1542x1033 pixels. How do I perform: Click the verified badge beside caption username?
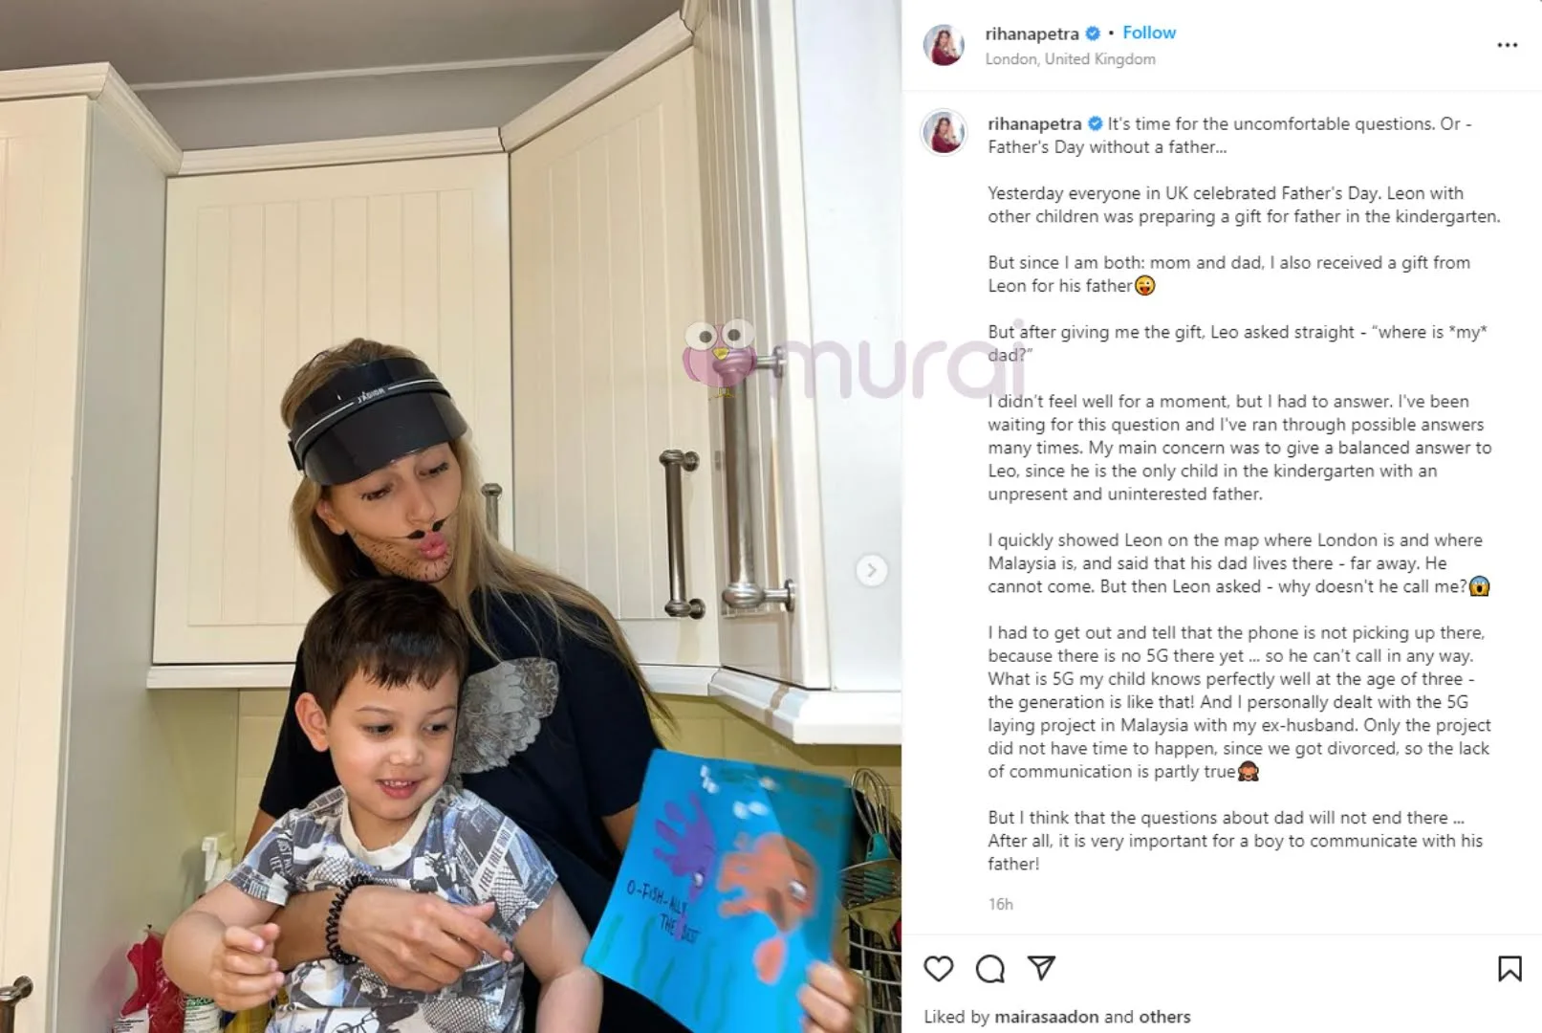pyautogui.click(x=1096, y=123)
